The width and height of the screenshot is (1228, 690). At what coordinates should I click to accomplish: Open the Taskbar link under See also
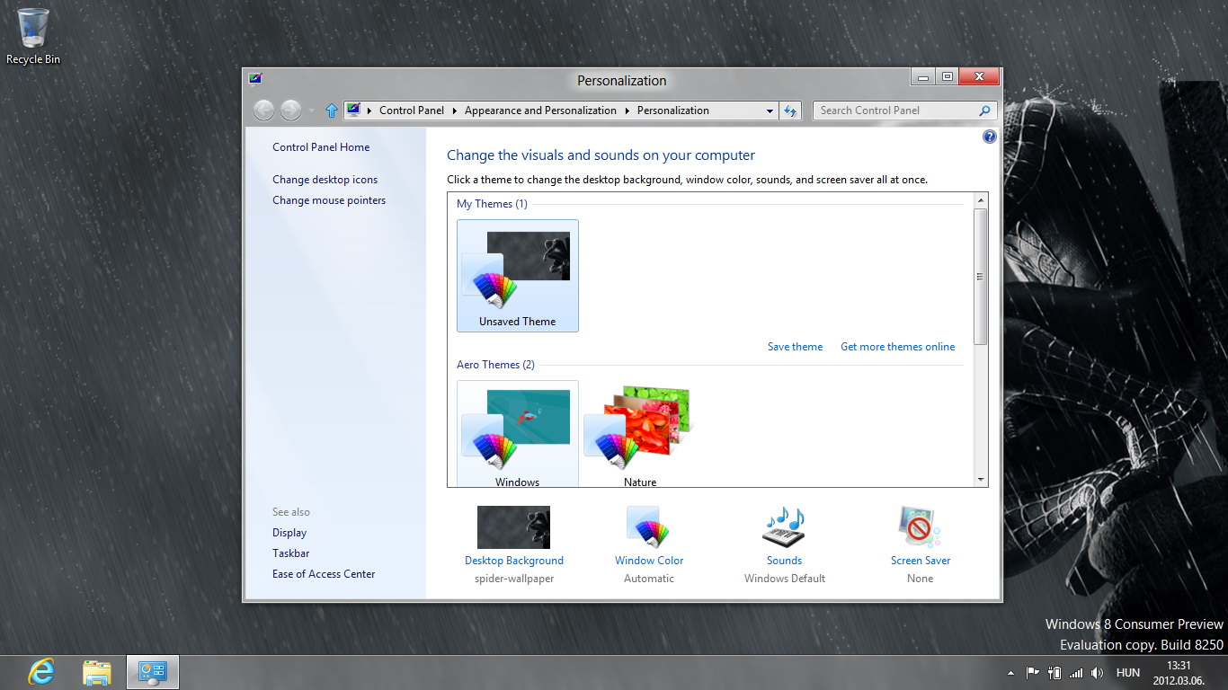(x=291, y=553)
